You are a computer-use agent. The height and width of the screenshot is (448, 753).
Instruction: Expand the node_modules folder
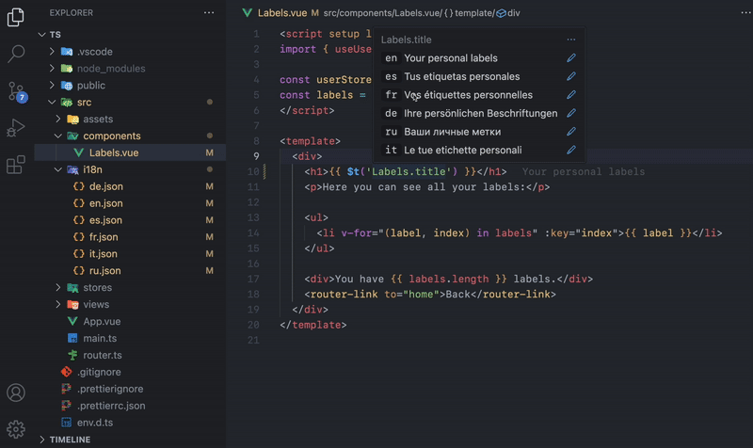[x=52, y=68]
